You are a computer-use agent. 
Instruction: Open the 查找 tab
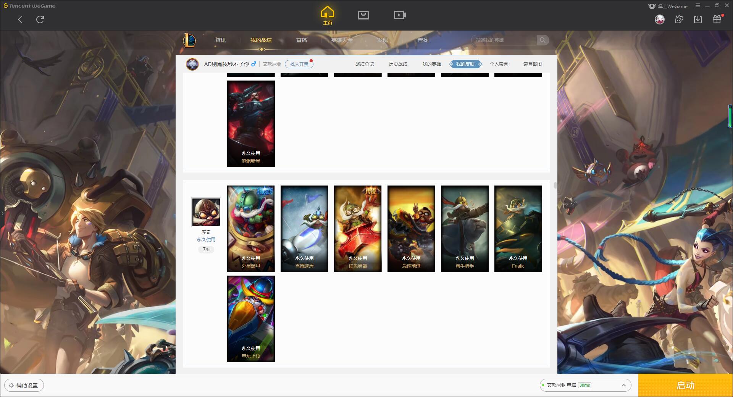coord(423,40)
